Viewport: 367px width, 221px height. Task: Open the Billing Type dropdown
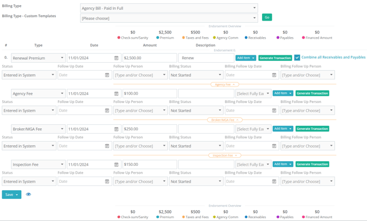(169, 8)
